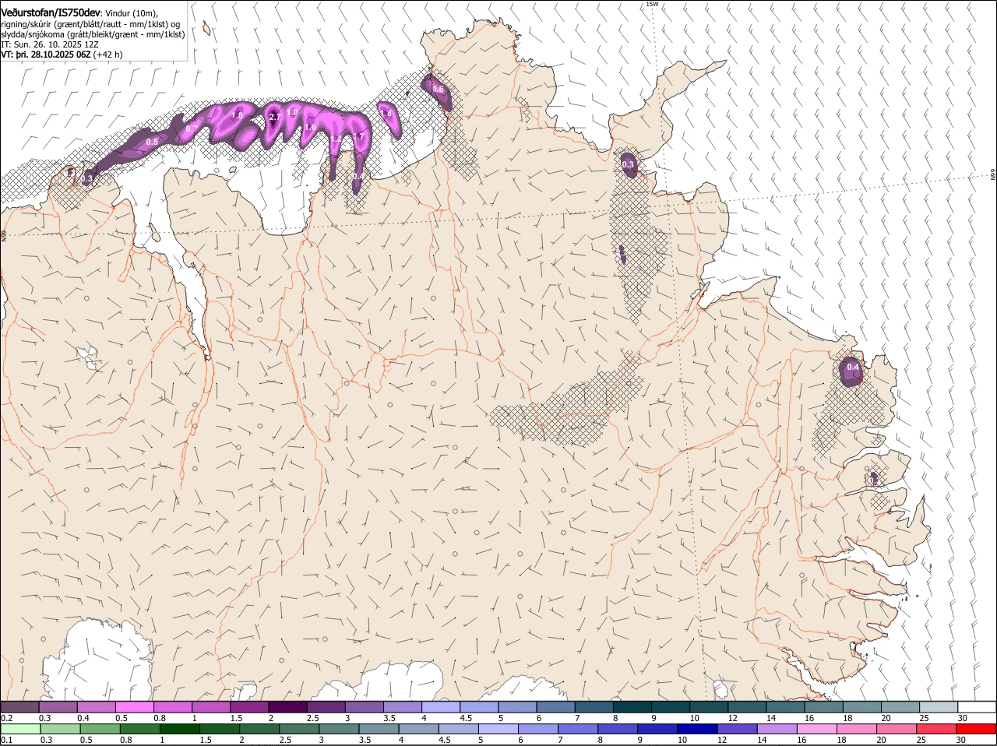Select upper legend swatch between 0.5 and 0.8

pyautogui.click(x=134, y=706)
